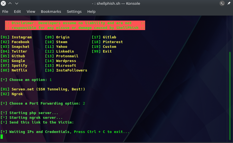Click the pin icon in the titlebar

pos(229,3)
